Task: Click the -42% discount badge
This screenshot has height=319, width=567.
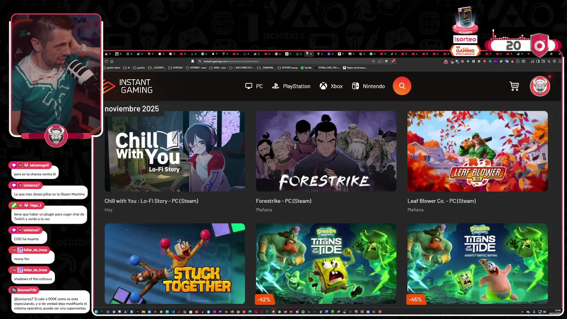Action: [x=264, y=300]
